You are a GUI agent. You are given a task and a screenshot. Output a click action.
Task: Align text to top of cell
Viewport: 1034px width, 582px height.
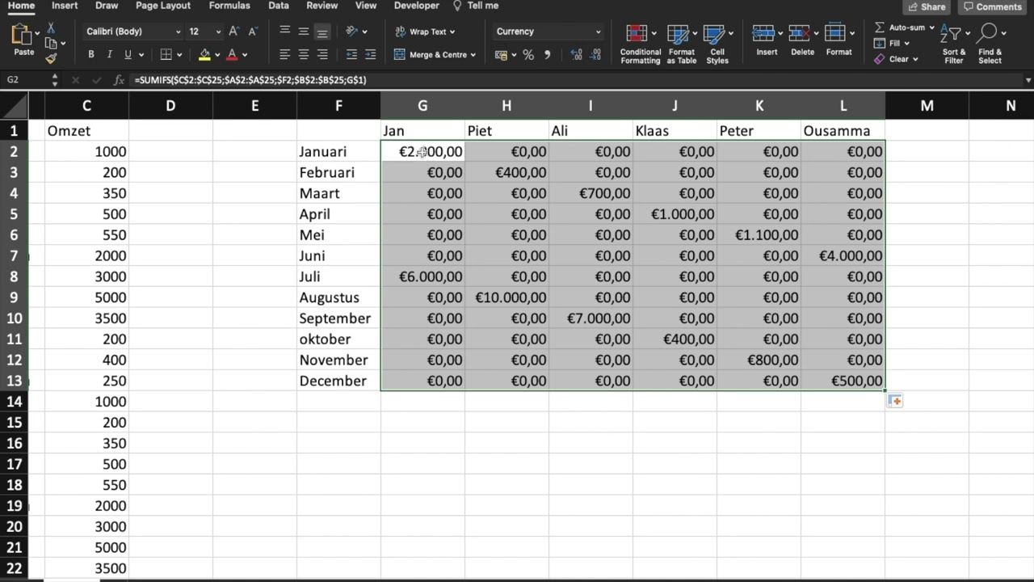285,32
